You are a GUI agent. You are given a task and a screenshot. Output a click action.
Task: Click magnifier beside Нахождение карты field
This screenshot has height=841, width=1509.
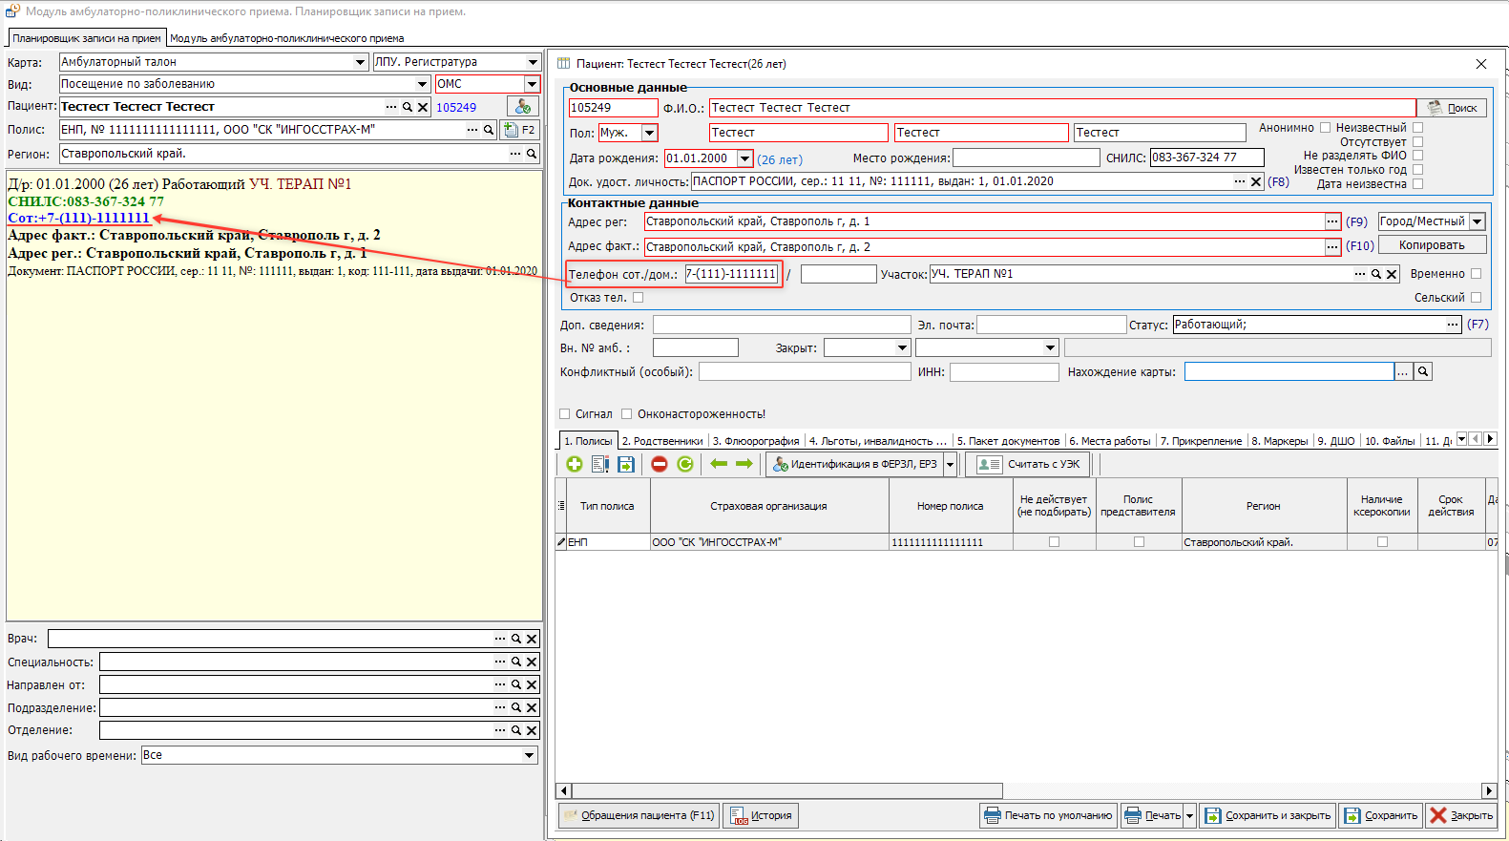[x=1423, y=372]
